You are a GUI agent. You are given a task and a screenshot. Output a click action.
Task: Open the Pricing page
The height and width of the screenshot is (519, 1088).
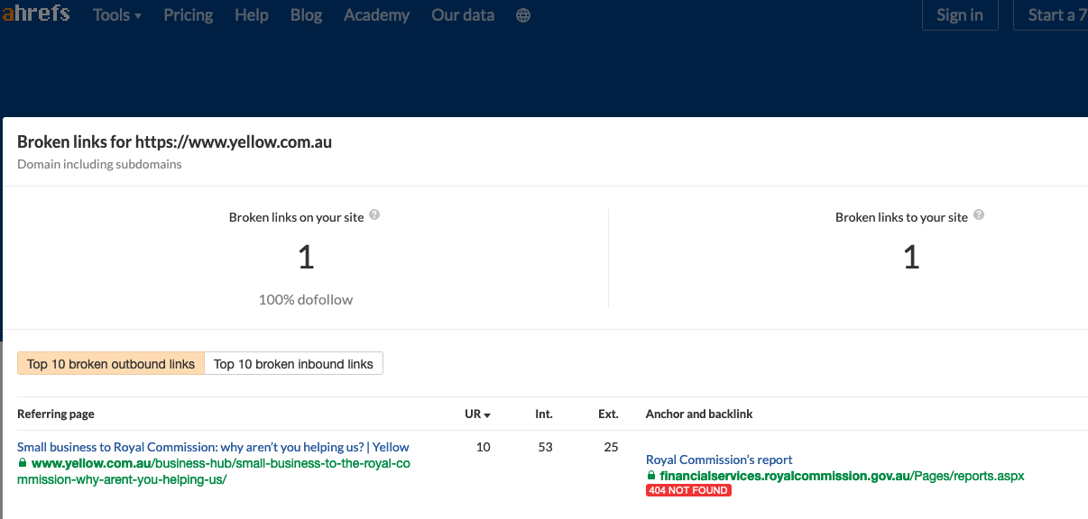click(x=189, y=15)
